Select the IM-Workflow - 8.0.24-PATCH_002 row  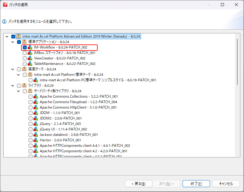tap(61, 47)
